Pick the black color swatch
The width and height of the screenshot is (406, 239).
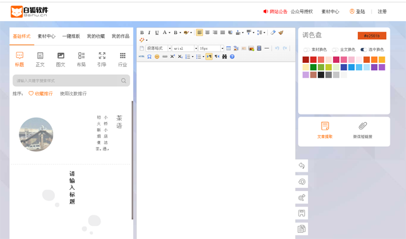coord(321,75)
